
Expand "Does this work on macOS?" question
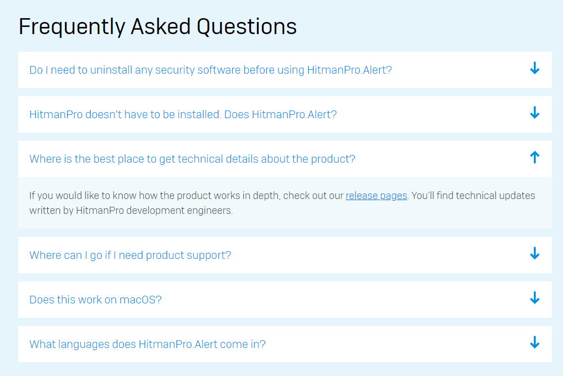coord(95,300)
